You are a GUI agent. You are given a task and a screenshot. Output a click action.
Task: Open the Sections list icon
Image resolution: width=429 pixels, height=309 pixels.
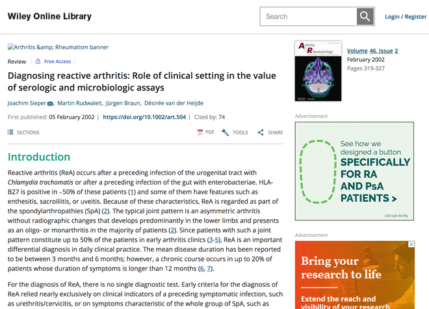click(x=10, y=132)
